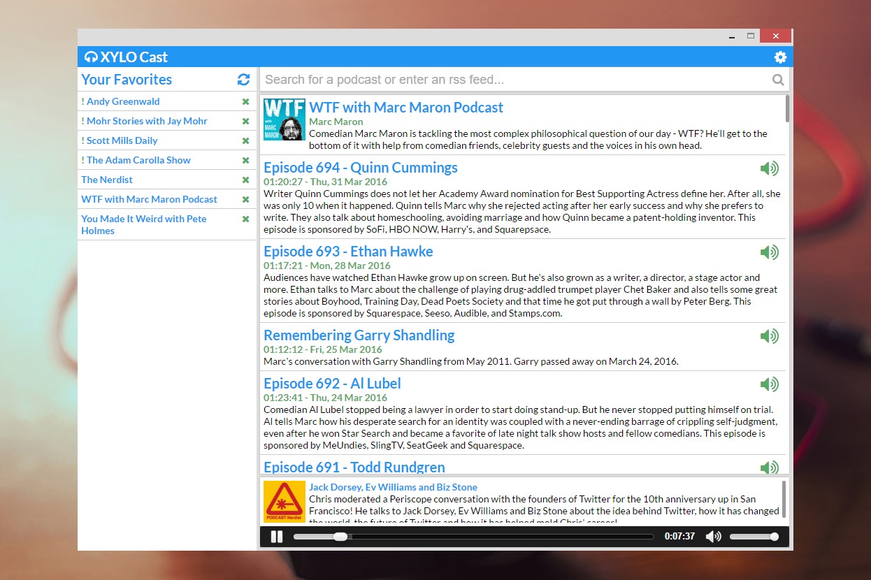Screen dimensions: 871x580
Task: Start Episode 692 - Al Lubel playback icon
Action: [770, 384]
